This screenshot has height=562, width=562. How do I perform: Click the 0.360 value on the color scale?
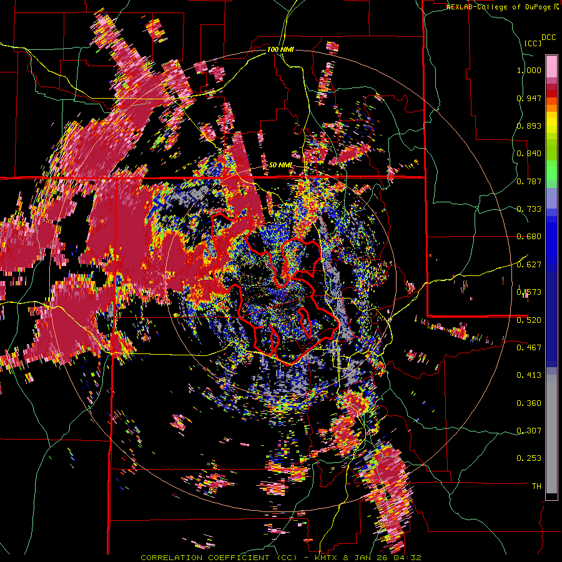click(529, 403)
